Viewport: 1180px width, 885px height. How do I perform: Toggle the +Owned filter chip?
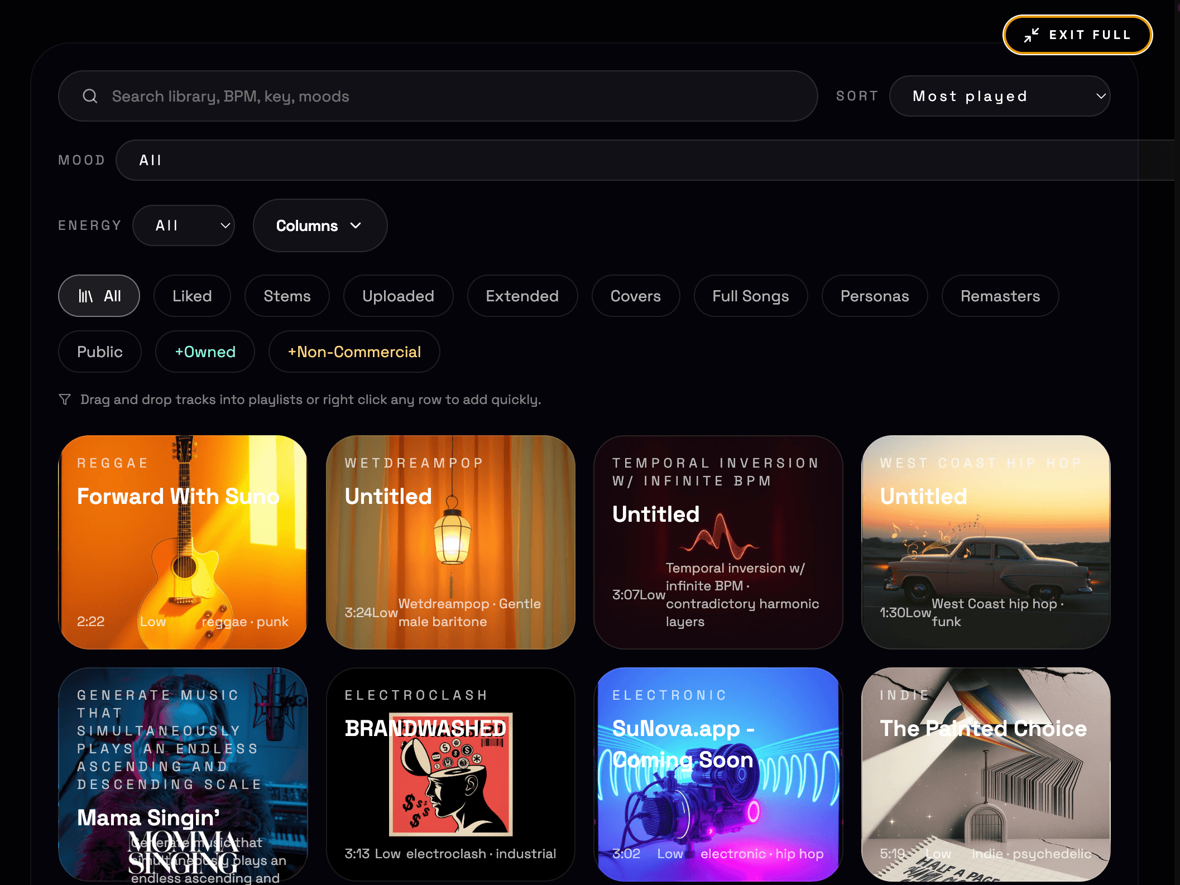(x=205, y=352)
